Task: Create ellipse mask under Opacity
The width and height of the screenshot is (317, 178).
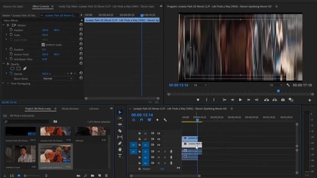Action: (12, 69)
